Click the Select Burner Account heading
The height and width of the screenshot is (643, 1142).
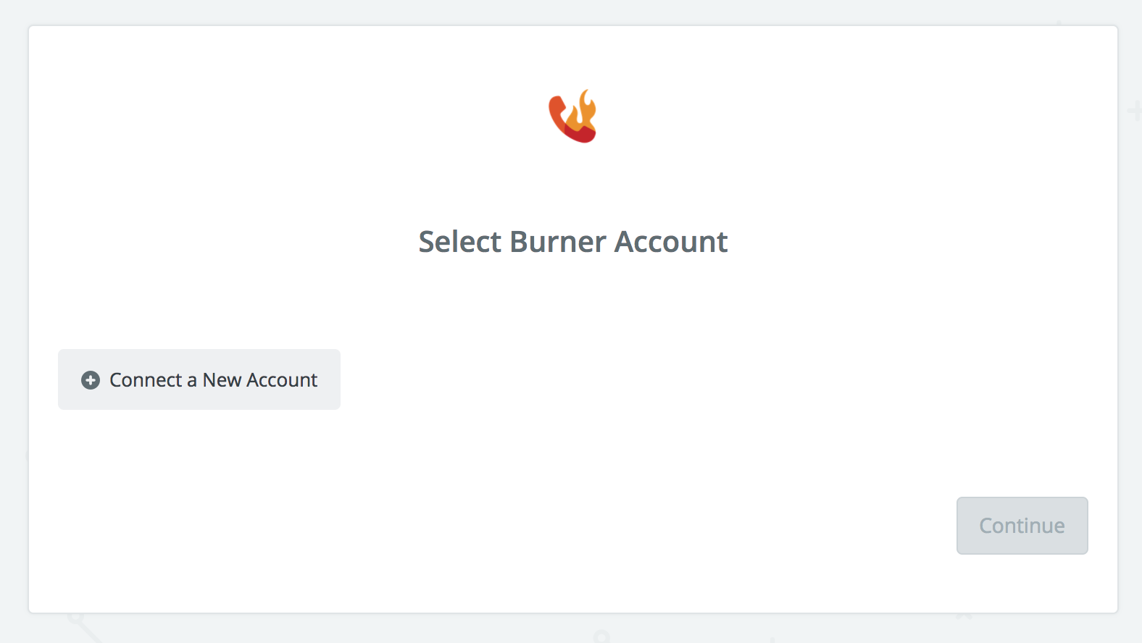(x=573, y=242)
